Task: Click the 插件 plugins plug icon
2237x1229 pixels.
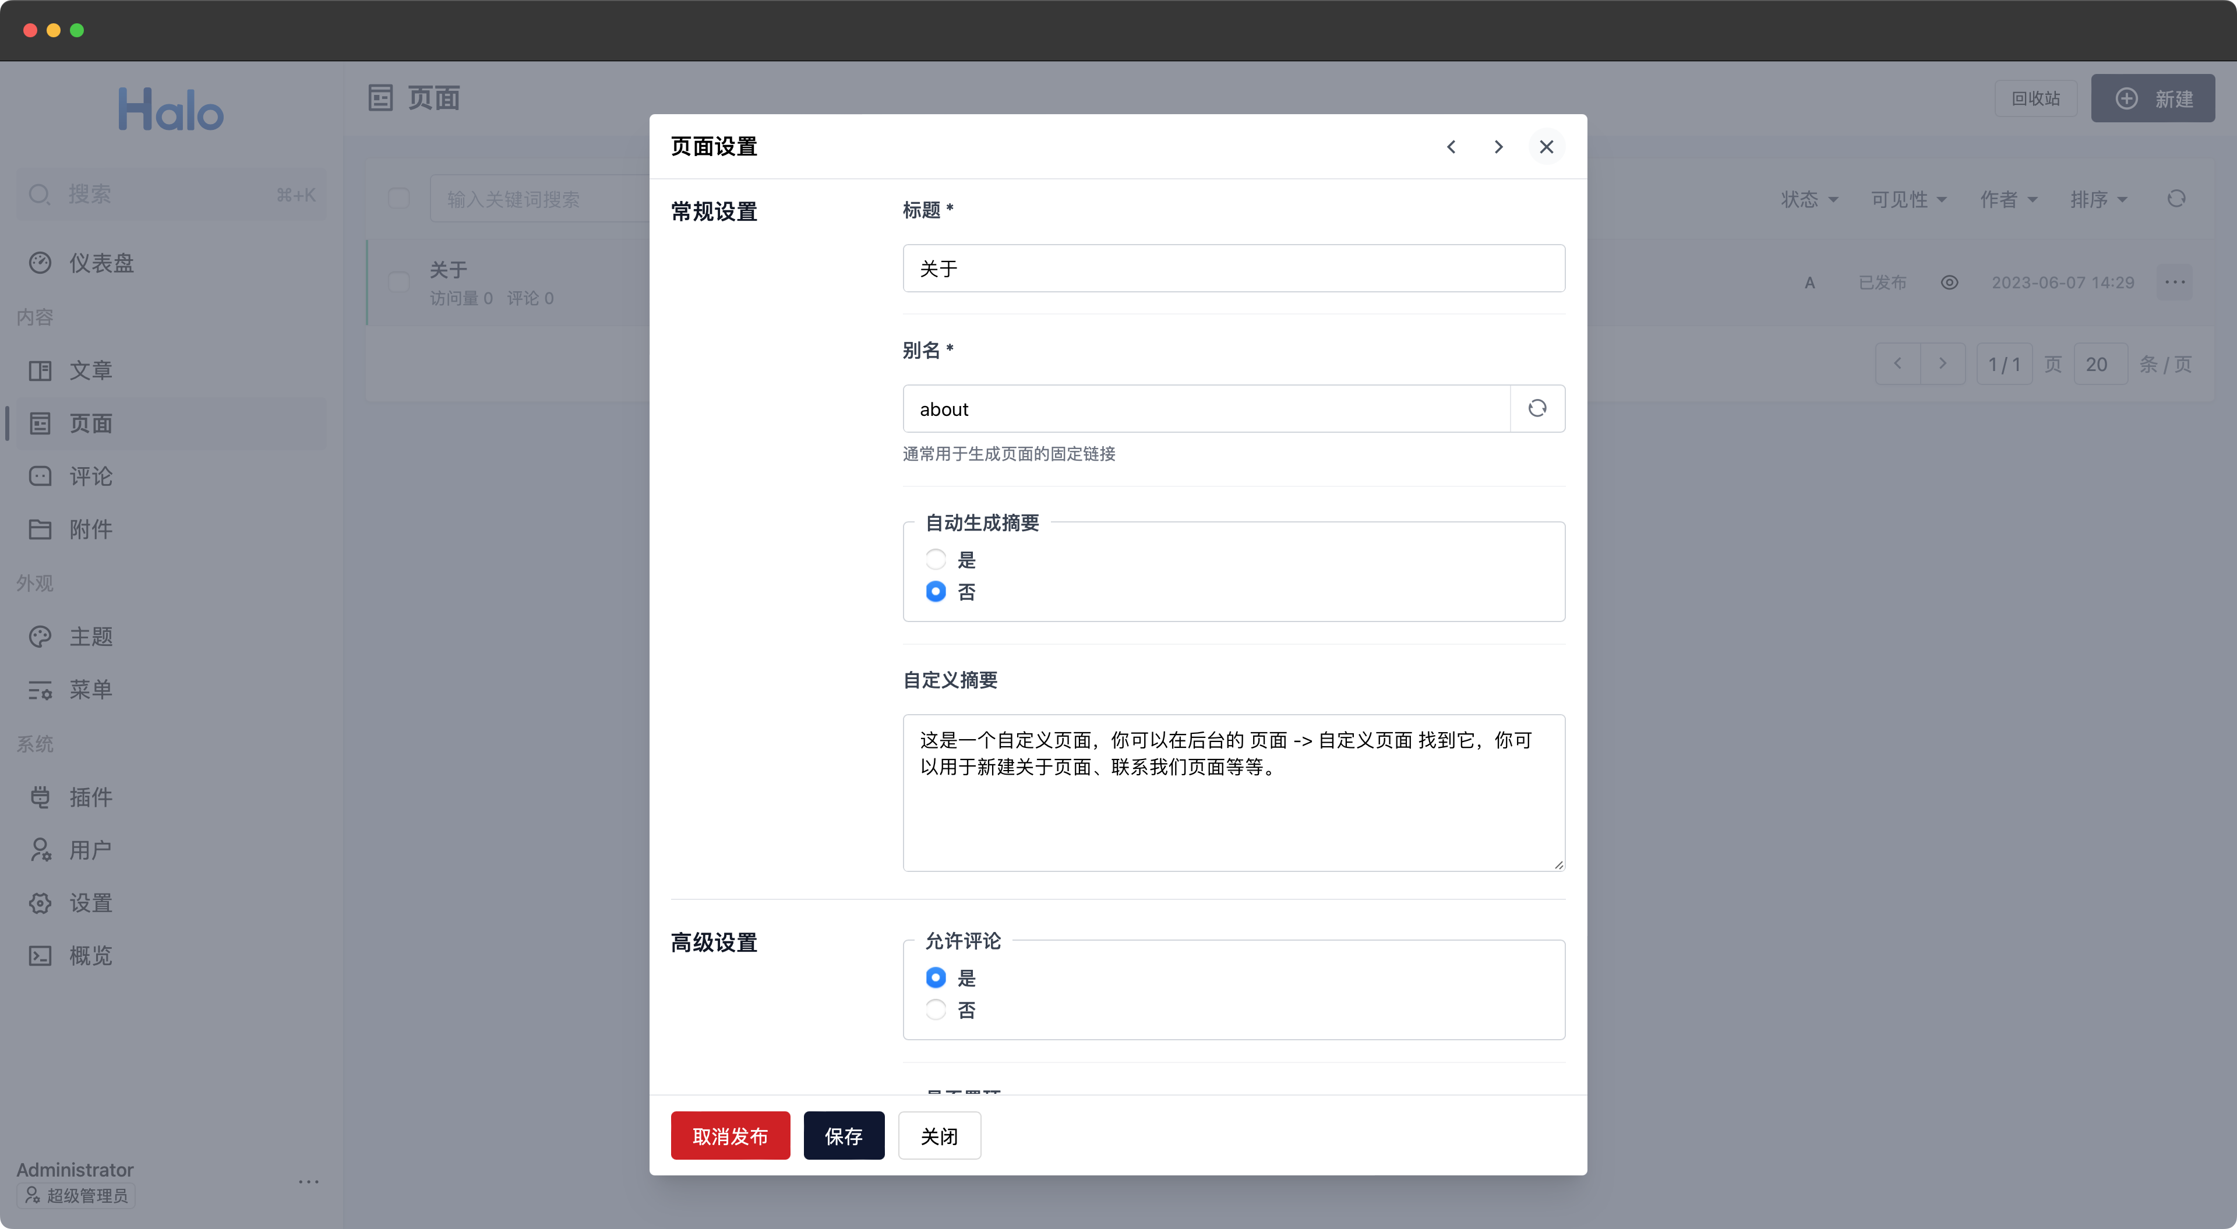Action: [x=40, y=798]
